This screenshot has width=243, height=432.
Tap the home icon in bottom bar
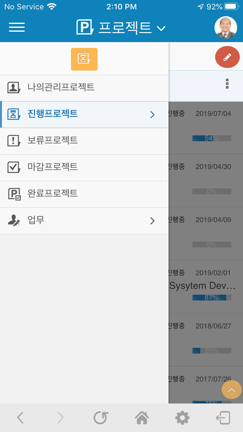(x=142, y=418)
